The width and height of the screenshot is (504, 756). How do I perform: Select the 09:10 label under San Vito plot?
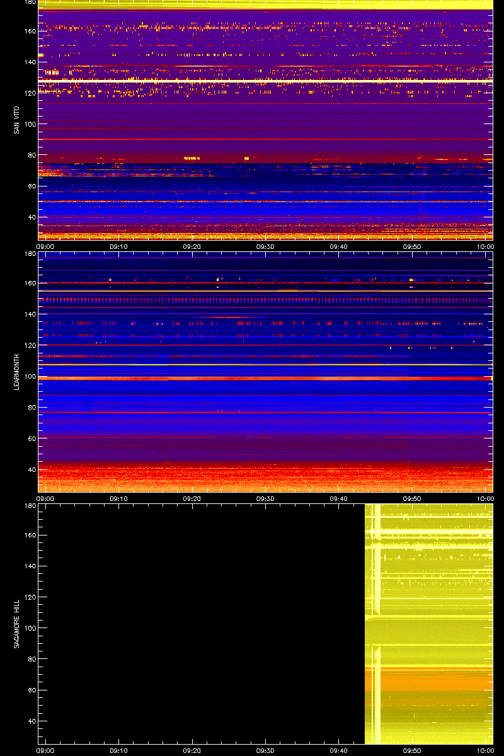118,247
